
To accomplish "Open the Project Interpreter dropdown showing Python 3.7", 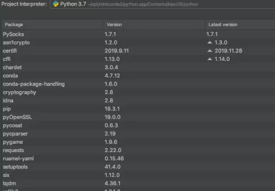I will (x=163, y=4).
